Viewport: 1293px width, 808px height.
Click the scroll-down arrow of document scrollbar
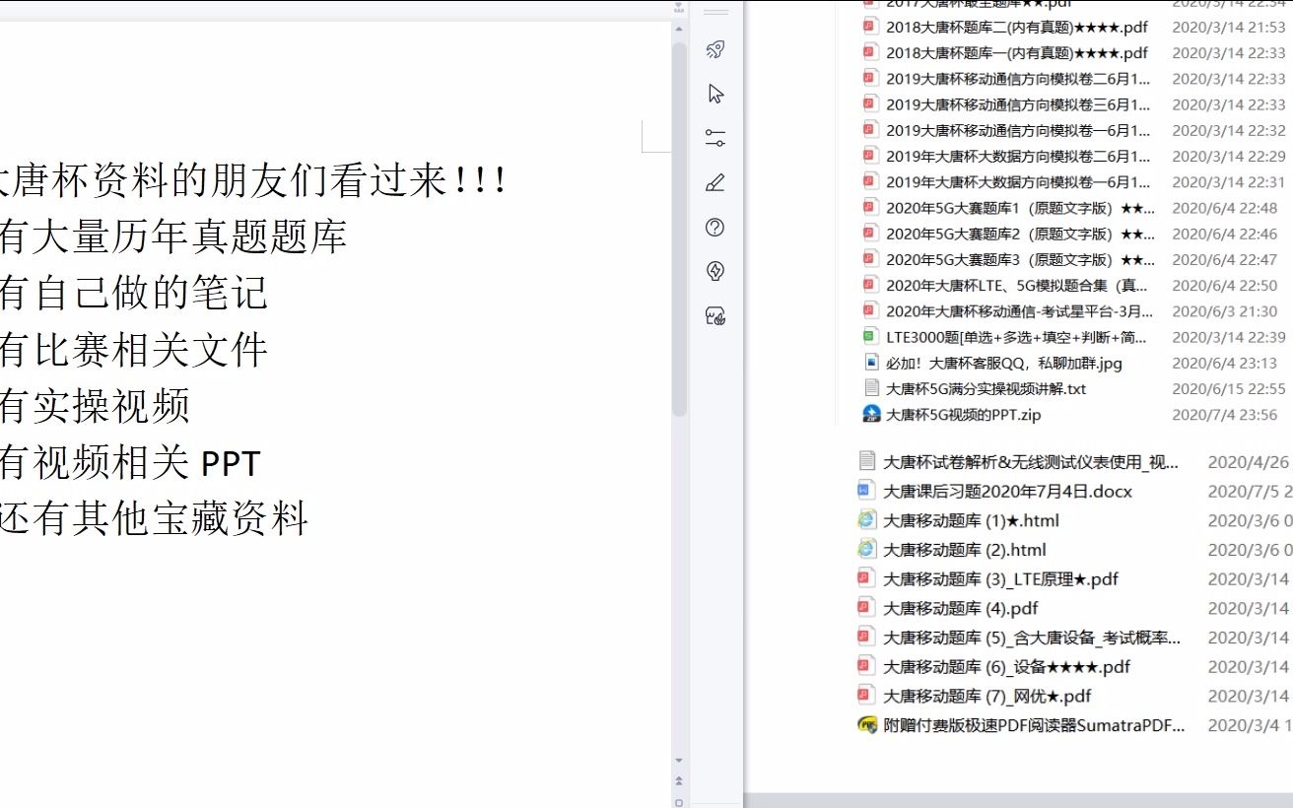[679, 761]
